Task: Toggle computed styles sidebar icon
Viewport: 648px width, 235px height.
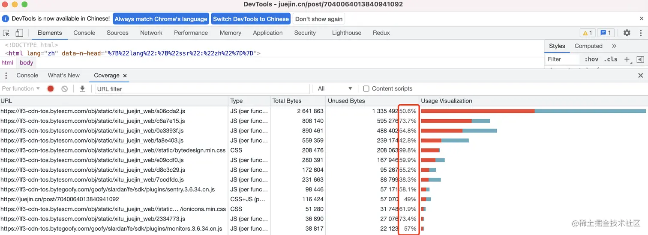Action: pyautogui.click(x=640, y=59)
